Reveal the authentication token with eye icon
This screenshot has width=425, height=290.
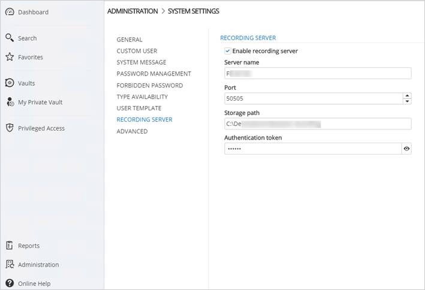(x=406, y=149)
